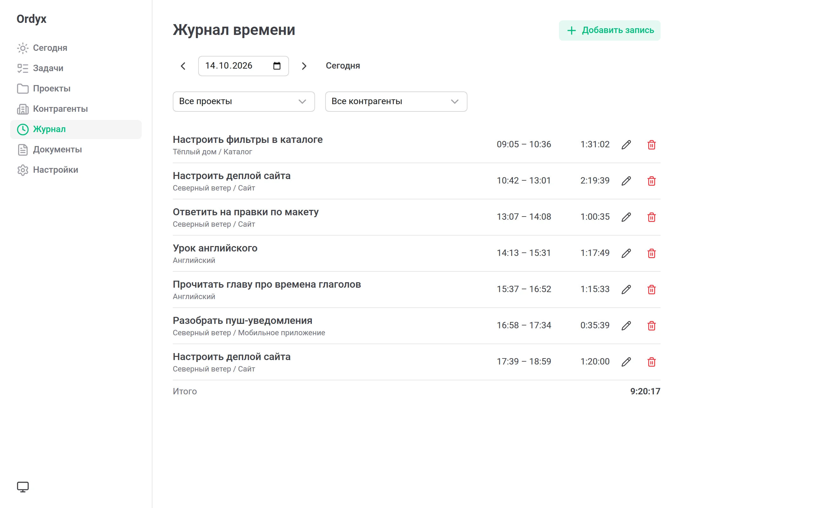Image resolution: width=813 pixels, height=508 pixels.
Task: Click 'Северный ветер / Мобильное приложение' label
Action: tap(249, 333)
